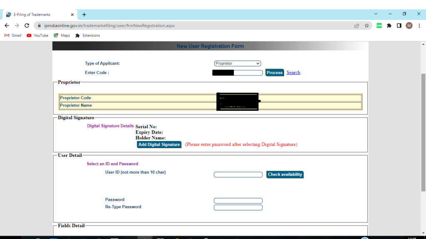Open YouTube bookmark
Viewport: 426px width, 239px height.
[x=37, y=36]
